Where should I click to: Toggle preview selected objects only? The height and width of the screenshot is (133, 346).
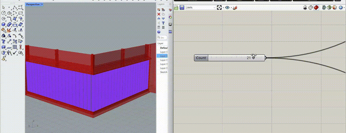pos(324,8)
